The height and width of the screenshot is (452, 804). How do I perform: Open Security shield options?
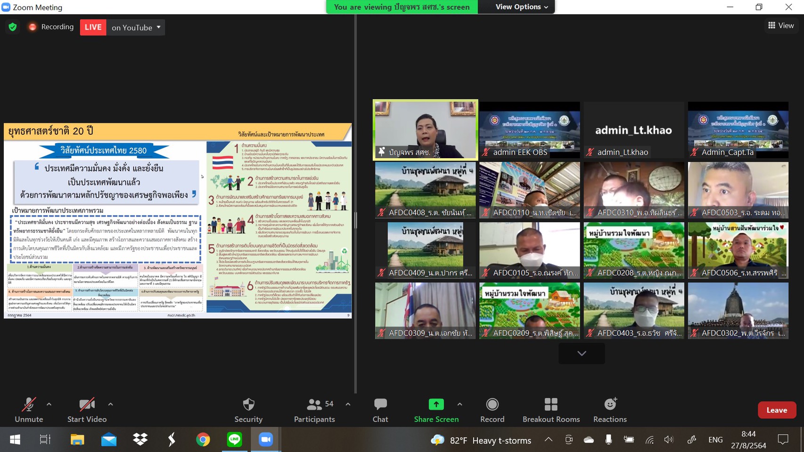248,410
